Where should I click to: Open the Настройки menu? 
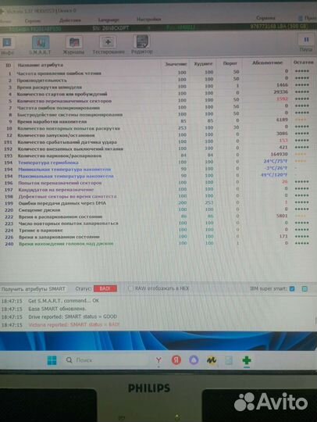point(149,19)
